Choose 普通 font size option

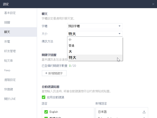[x=95, y=46]
